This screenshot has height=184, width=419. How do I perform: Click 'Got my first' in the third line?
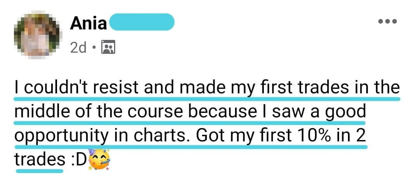click(x=243, y=136)
